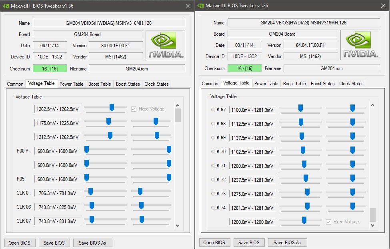Switch to Power Table tab in right window
The width and height of the screenshot is (390, 249).
266,83
